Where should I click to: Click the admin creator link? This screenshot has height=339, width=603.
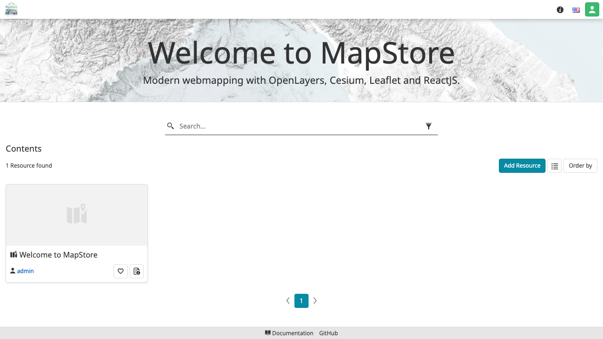(x=25, y=271)
